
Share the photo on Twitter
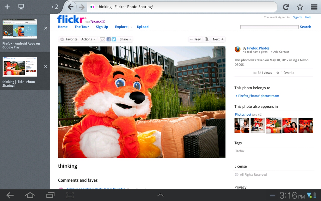pos(114,39)
